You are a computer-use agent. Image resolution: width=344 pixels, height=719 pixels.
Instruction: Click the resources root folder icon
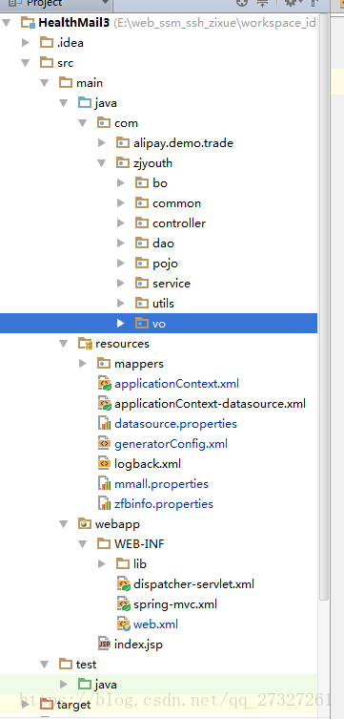(85, 344)
